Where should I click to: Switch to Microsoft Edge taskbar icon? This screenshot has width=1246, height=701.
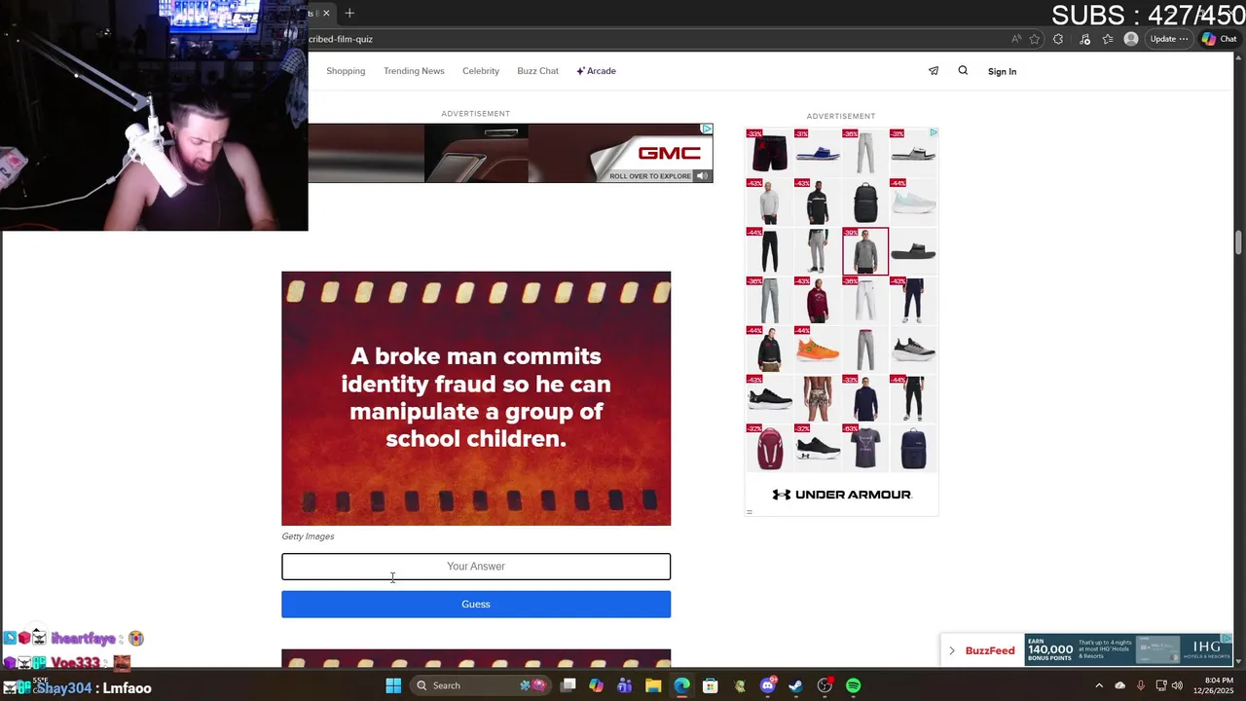click(x=681, y=685)
